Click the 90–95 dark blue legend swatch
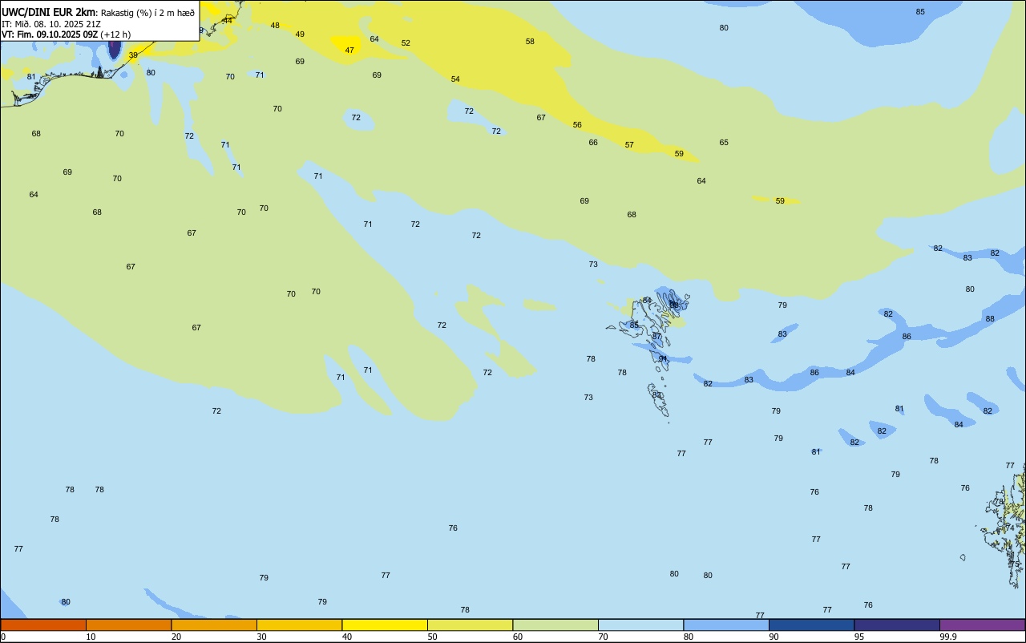This screenshot has height=643, width=1026. point(811,625)
